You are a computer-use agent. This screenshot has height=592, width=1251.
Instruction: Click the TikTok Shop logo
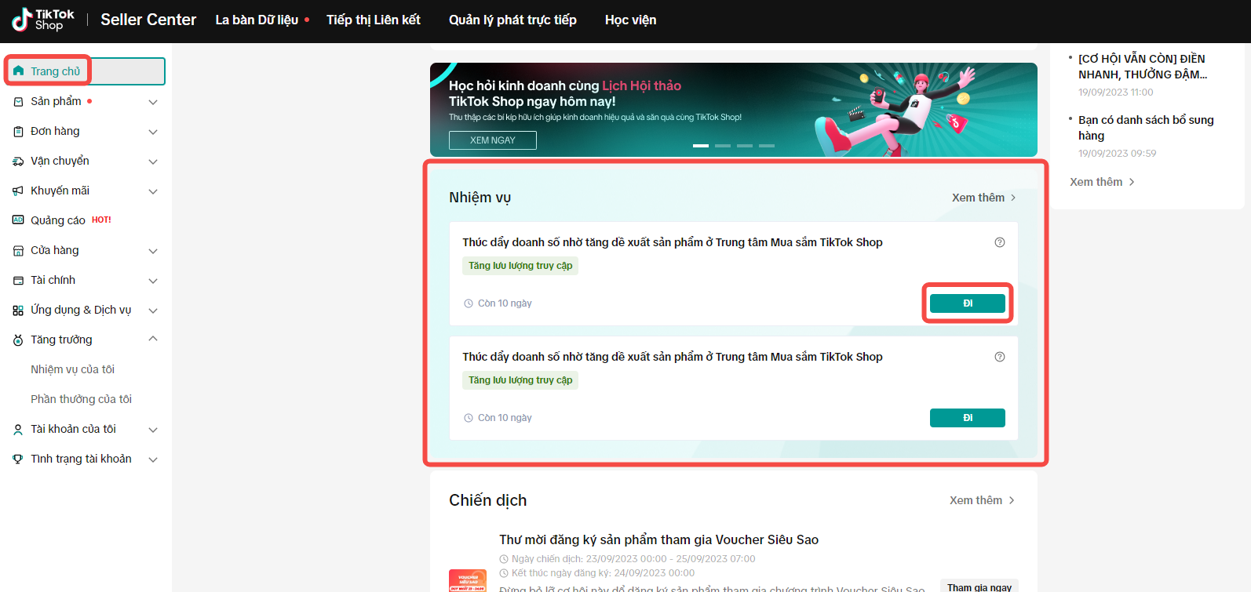(x=43, y=20)
